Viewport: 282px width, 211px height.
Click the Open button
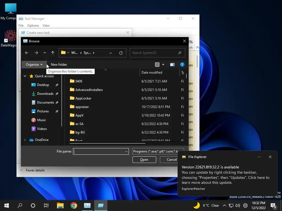[x=144, y=160]
